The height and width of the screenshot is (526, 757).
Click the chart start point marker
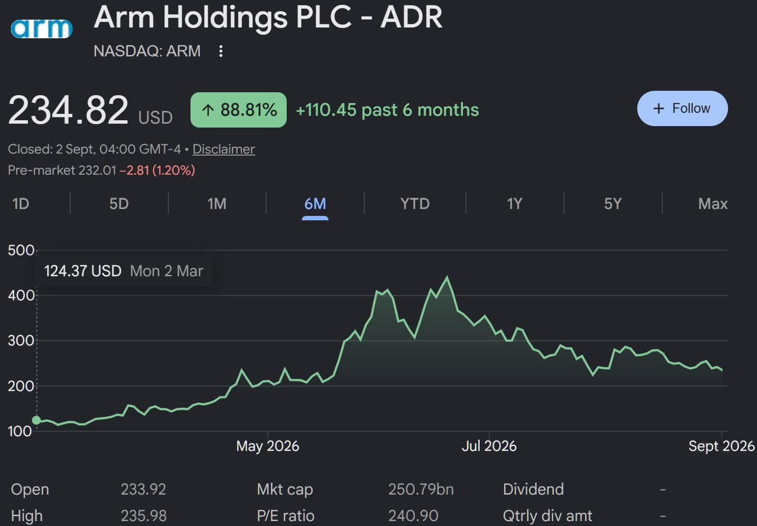point(36,420)
